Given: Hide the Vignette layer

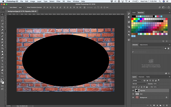Looking at the screenshot, I should [133, 91].
